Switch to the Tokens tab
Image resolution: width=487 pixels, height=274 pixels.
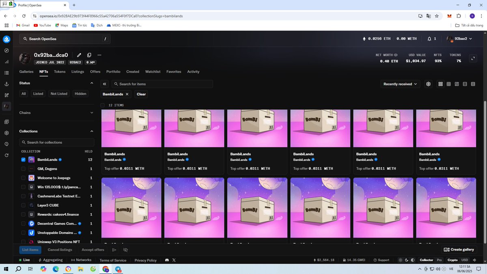(60, 72)
